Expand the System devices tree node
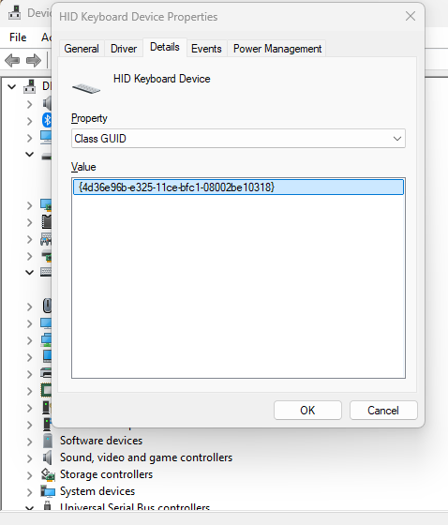This screenshot has height=525, width=448. (x=29, y=492)
